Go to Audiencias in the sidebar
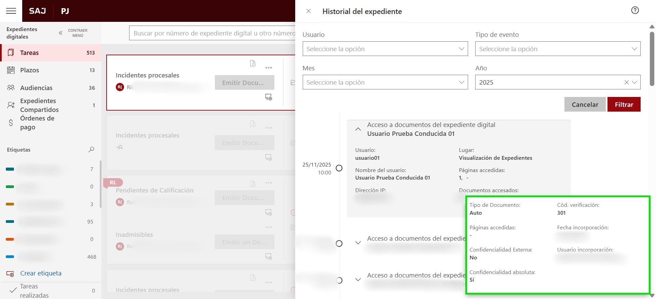This screenshot has width=656, height=299. point(36,88)
